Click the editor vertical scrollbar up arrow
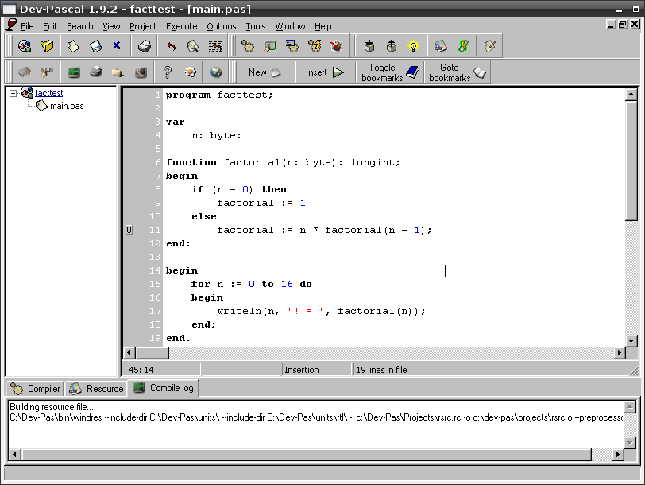 click(x=631, y=95)
